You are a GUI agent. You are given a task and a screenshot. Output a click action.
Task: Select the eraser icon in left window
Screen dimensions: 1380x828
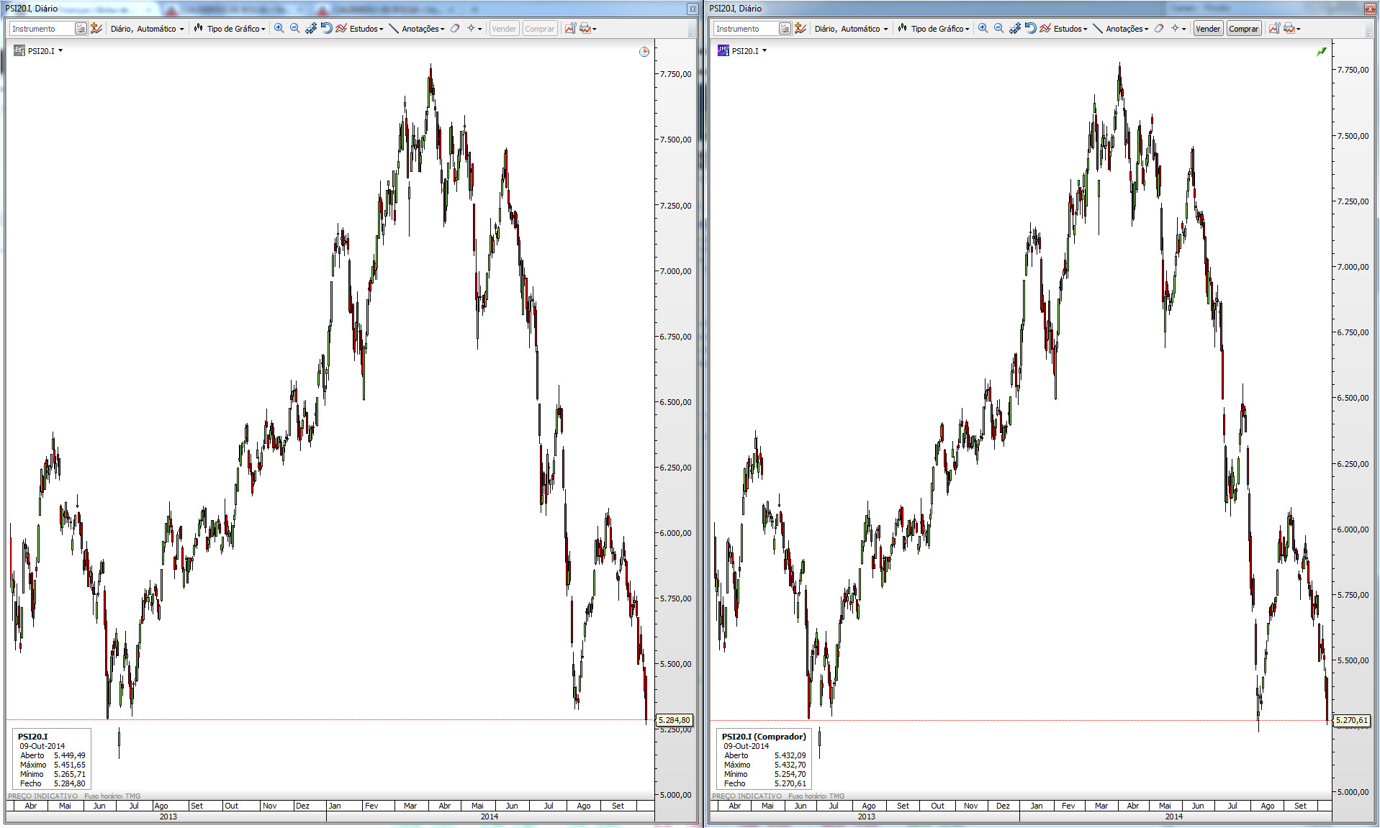455,29
